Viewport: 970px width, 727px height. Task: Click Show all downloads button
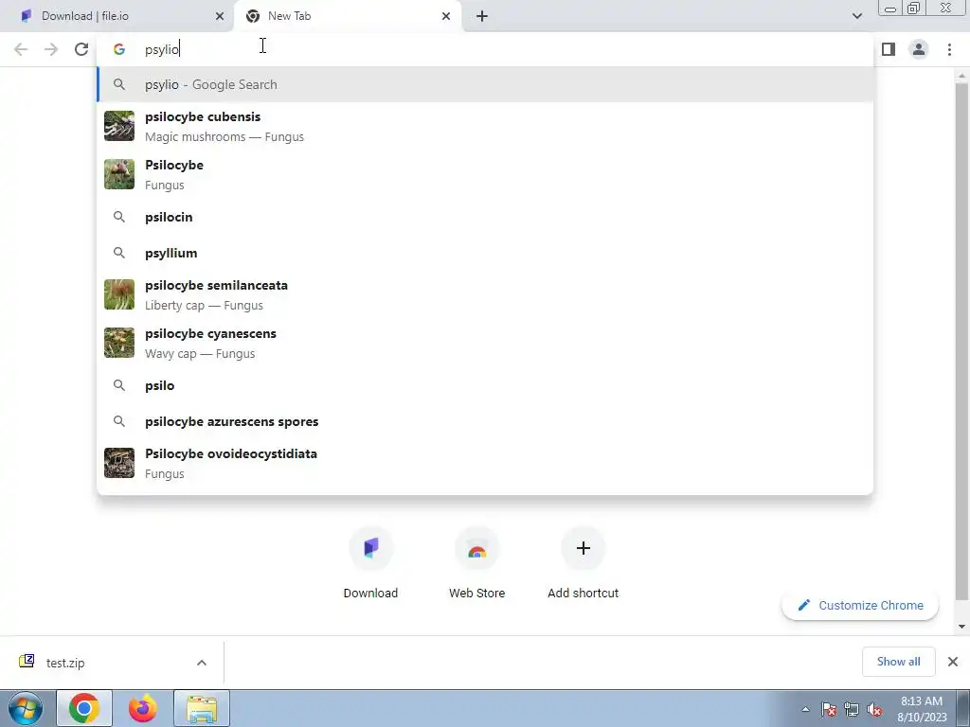[x=898, y=662]
